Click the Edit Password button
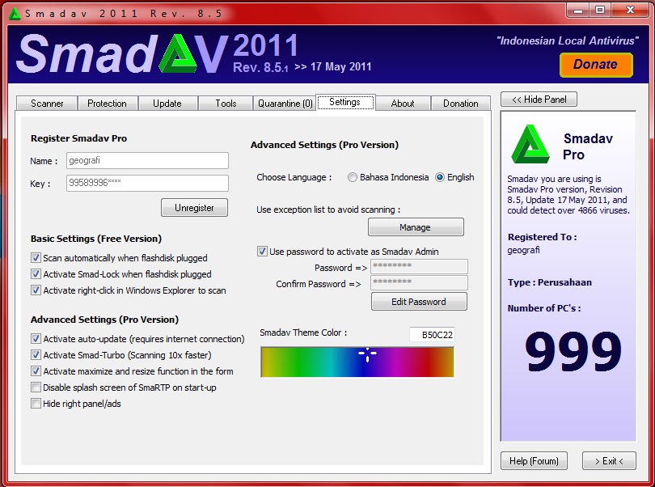This screenshot has height=487, width=655. 419,302
